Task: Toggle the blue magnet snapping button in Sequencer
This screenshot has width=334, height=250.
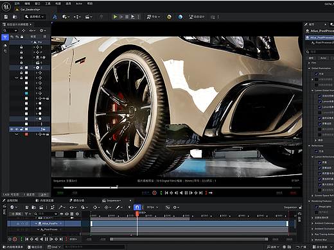Action: pos(137,207)
